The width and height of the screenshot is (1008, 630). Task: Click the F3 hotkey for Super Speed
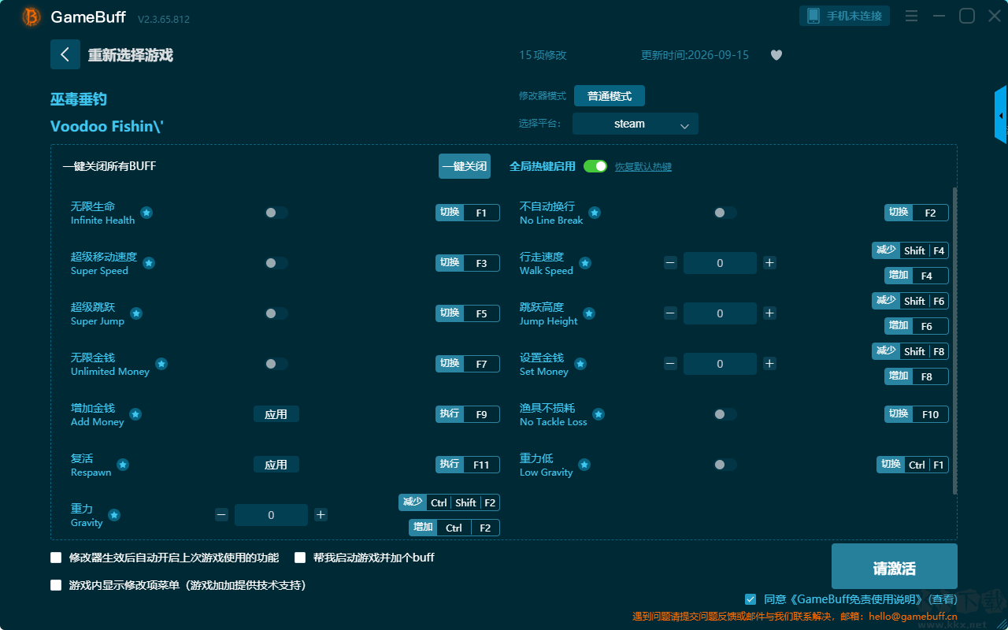pyautogui.click(x=468, y=263)
